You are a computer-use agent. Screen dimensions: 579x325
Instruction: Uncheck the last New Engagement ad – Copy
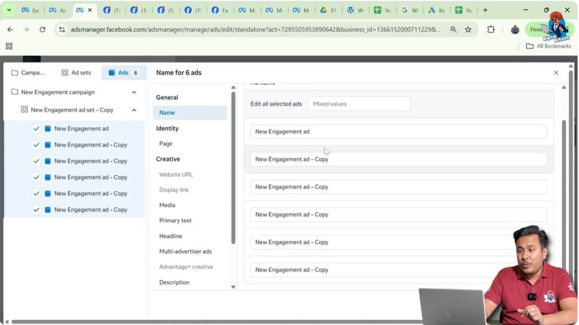[x=36, y=209]
